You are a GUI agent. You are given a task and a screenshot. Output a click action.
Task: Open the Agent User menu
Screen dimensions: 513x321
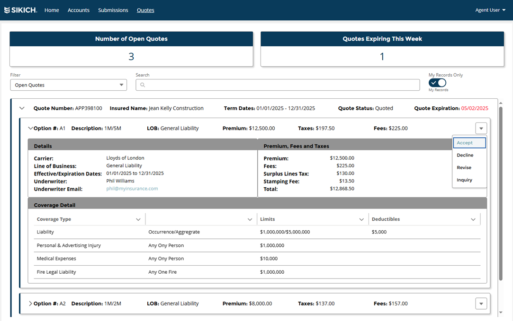coord(490,10)
